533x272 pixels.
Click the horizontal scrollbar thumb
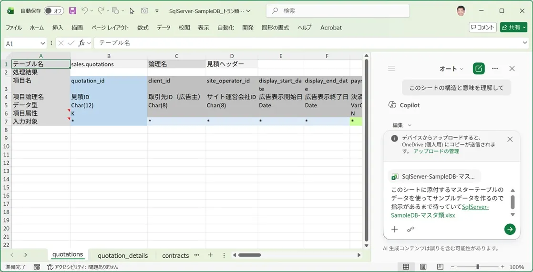pyautogui.click(x=249, y=255)
